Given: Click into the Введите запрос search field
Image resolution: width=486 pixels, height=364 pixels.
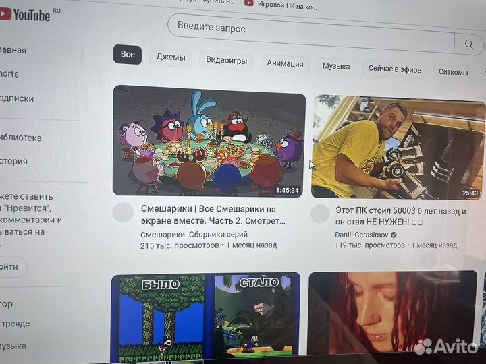Looking at the screenshot, I should pyautogui.click(x=310, y=31).
